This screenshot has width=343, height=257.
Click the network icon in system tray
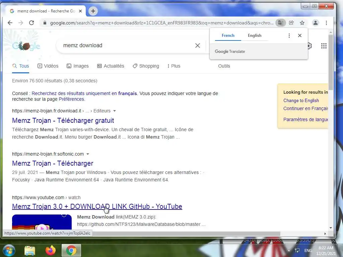pyautogui.click(x=297, y=250)
